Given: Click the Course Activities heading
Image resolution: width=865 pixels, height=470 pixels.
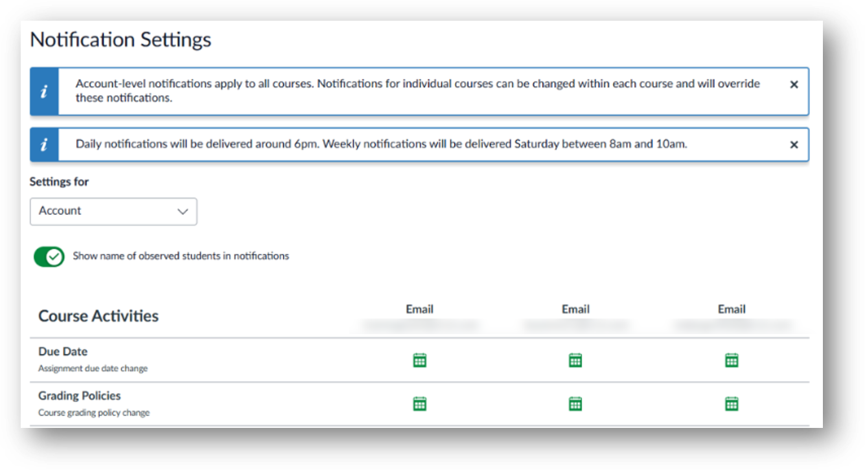Looking at the screenshot, I should click(98, 316).
